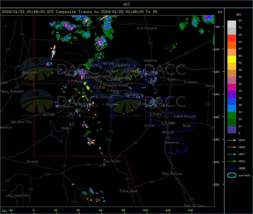Click the white VBCP arrow in legend

(232, 140)
